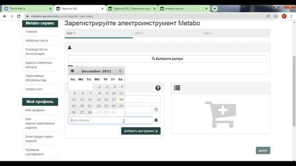Pick December 25 in the calendar
Image resolution: width=296 pixels, height=166 pixels.
pos(120,106)
